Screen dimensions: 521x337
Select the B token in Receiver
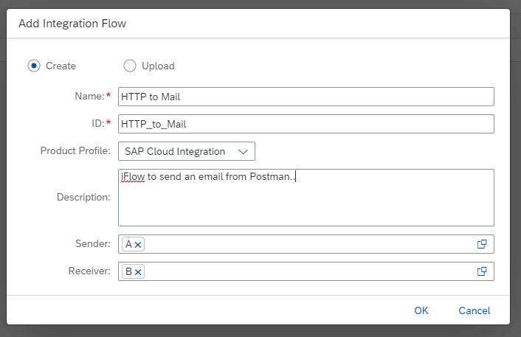[x=129, y=271]
